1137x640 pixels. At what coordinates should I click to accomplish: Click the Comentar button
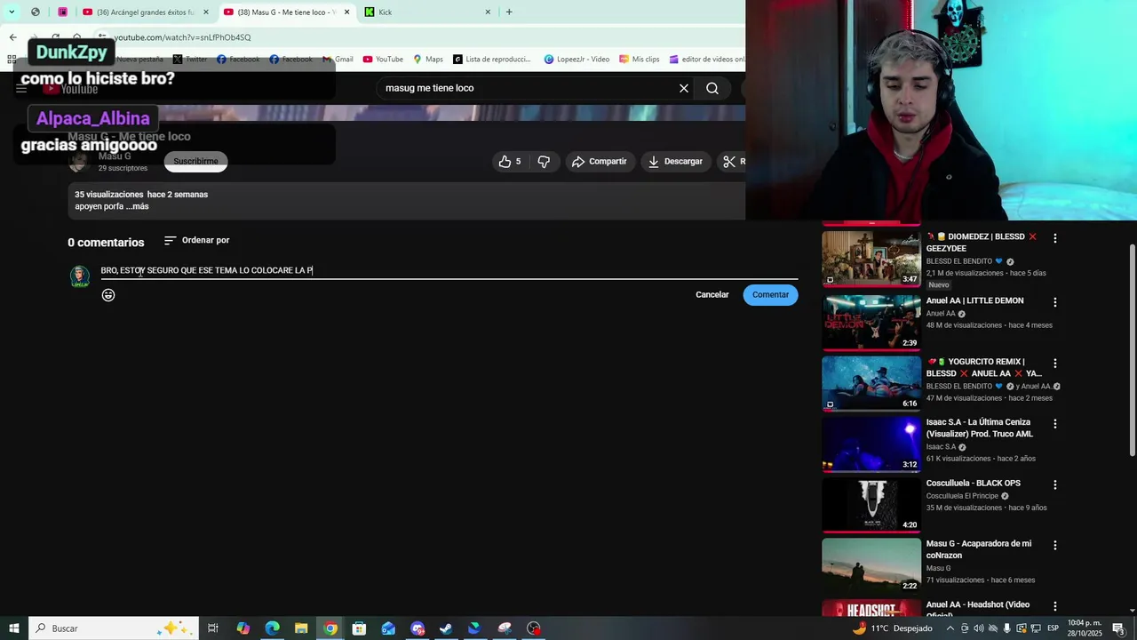pyautogui.click(x=770, y=295)
